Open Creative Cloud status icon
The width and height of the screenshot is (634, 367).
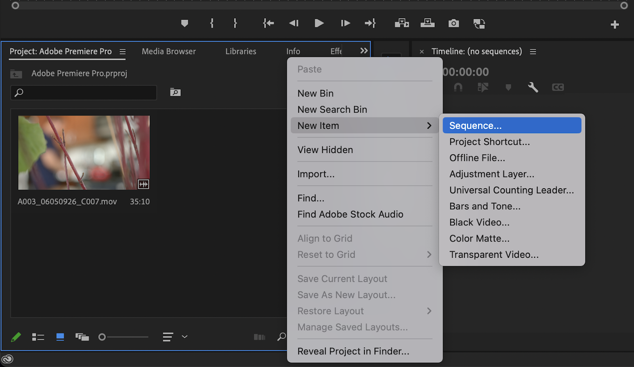[x=8, y=359]
